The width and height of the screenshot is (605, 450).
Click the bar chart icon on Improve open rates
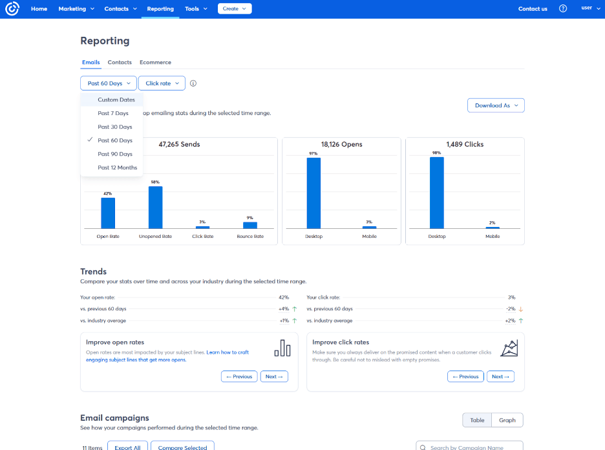coord(282,348)
